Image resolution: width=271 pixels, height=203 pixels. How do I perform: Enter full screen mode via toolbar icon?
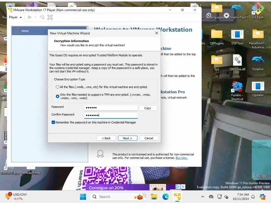coord(50,17)
